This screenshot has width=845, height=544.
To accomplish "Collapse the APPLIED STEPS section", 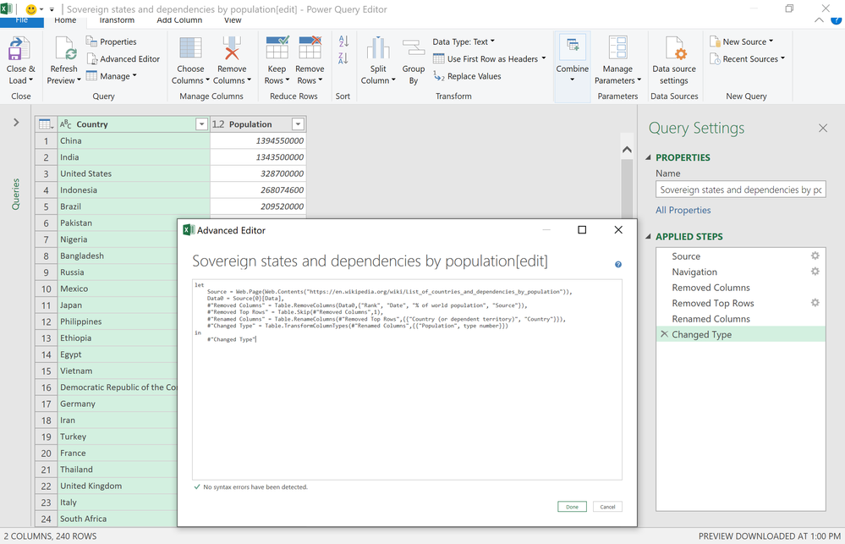I will click(650, 237).
